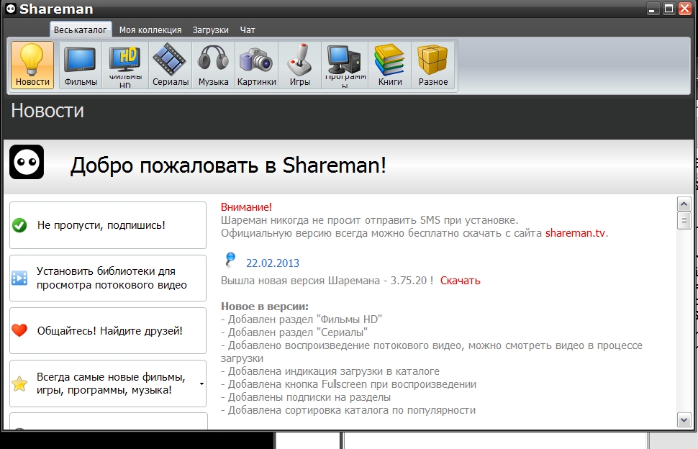Click the line Добавлен раздел "Фильмы HD"
The image size is (698, 449).
click(x=302, y=319)
